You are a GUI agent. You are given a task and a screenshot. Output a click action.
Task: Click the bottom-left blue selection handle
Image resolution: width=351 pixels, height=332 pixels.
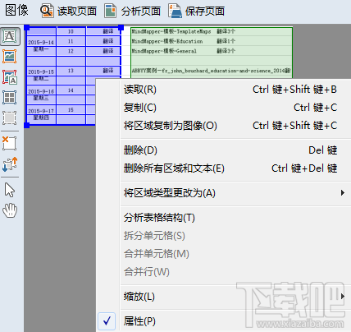[x=27, y=125]
